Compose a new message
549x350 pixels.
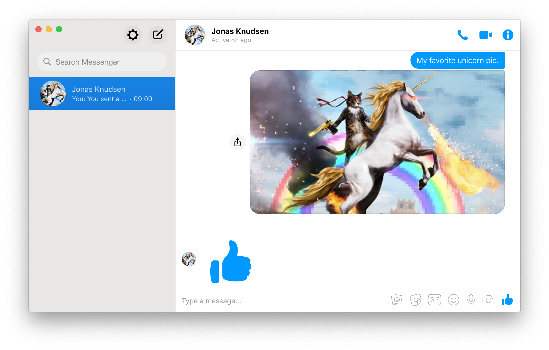[x=158, y=35]
